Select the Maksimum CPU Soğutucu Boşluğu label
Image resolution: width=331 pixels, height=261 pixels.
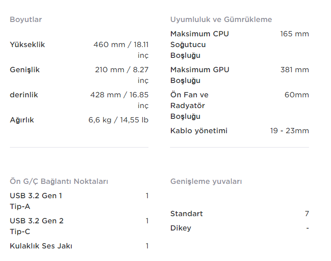pyautogui.click(x=199, y=45)
